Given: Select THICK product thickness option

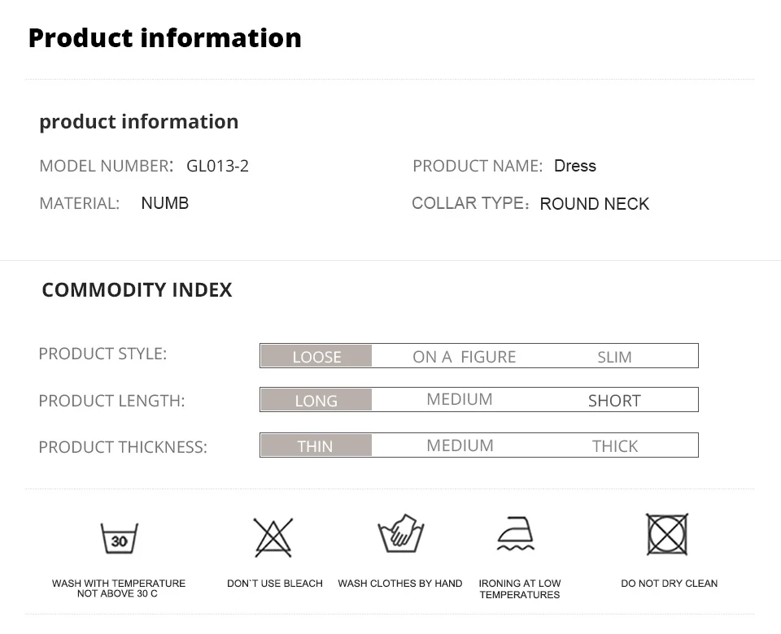Looking at the screenshot, I should tap(615, 446).
